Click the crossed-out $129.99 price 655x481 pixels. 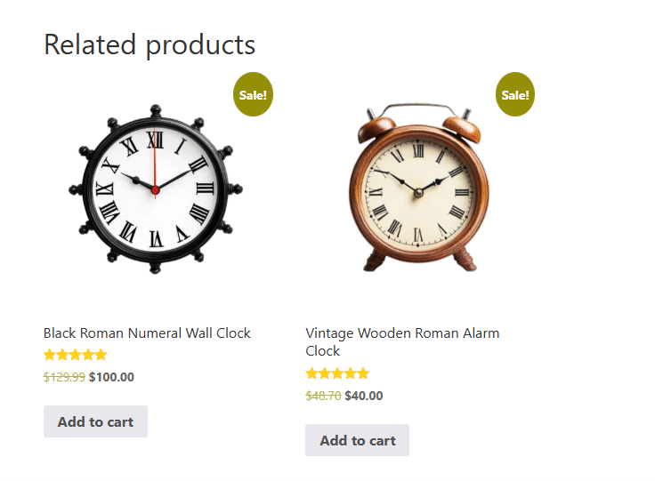coord(64,377)
